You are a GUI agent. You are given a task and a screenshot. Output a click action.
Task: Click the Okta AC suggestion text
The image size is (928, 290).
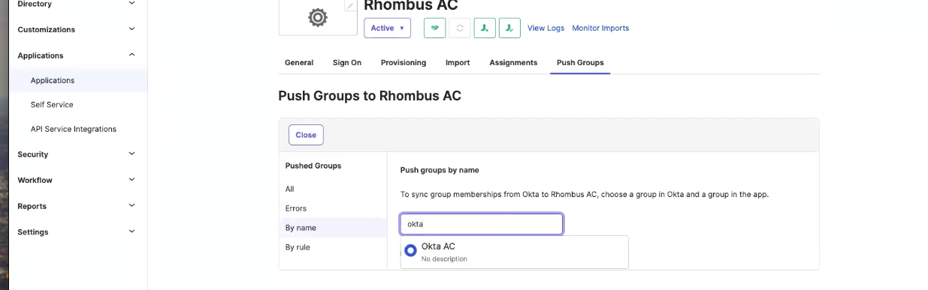click(x=438, y=246)
